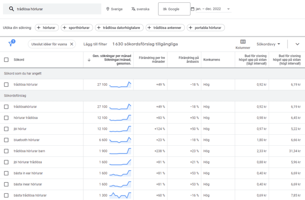This screenshot has width=305, height=200.
Task: Open the filter funnel icon
Action: (x=11, y=44)
